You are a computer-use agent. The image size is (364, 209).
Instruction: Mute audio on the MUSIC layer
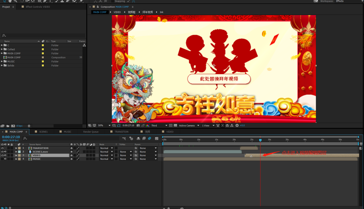(5, 159)
